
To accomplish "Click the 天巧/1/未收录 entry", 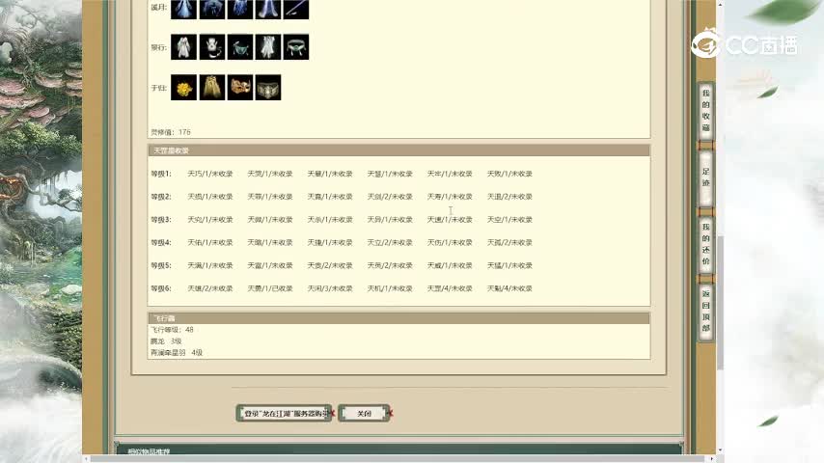I will 210,174.
